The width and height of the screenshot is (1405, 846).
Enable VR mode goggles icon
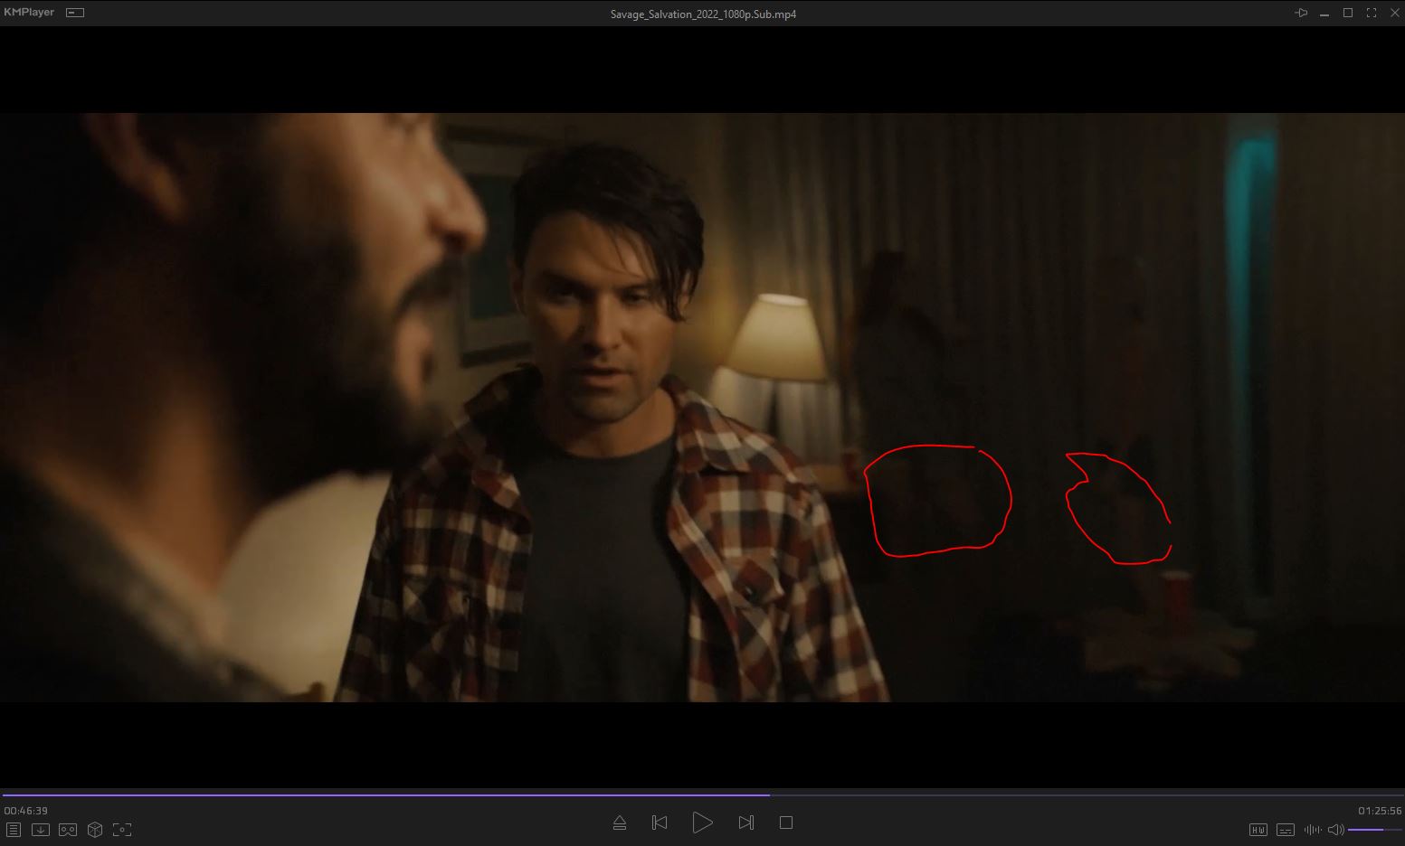[68, 830]
